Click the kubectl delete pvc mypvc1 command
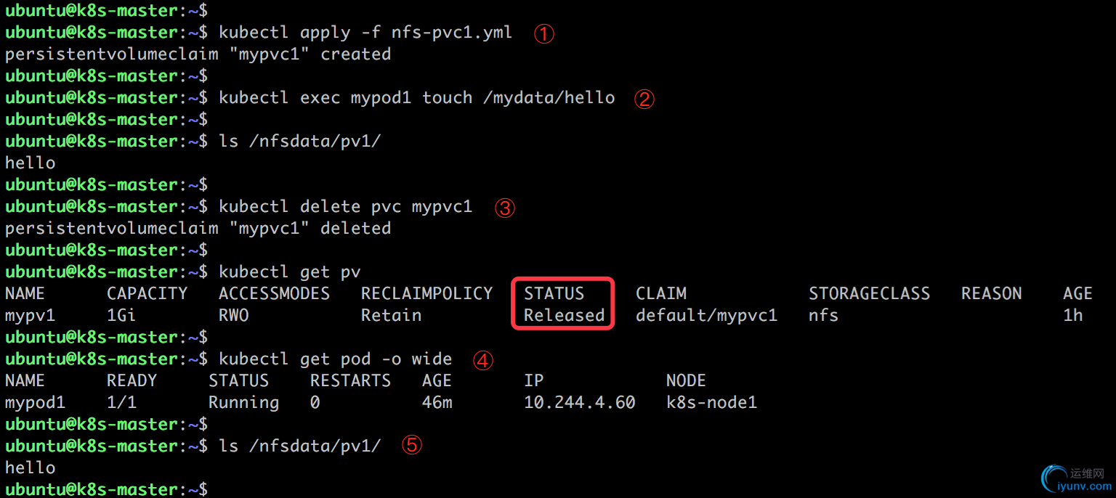 click(x=346, y=207)
